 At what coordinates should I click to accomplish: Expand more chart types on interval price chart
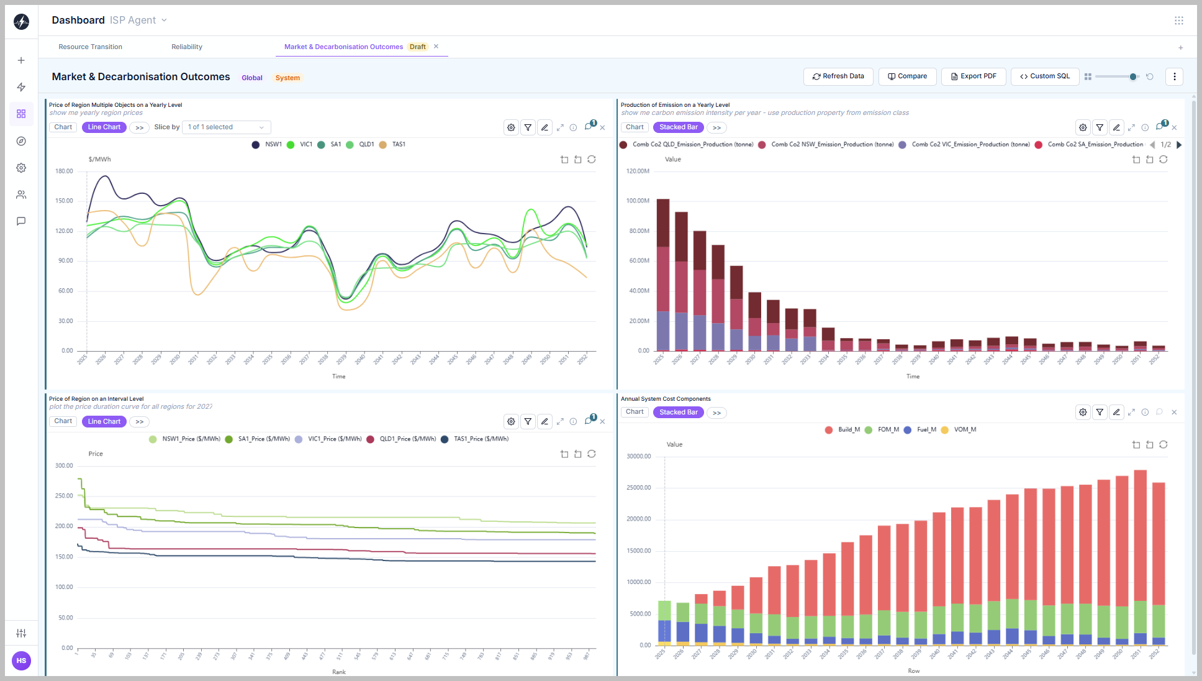140,421
